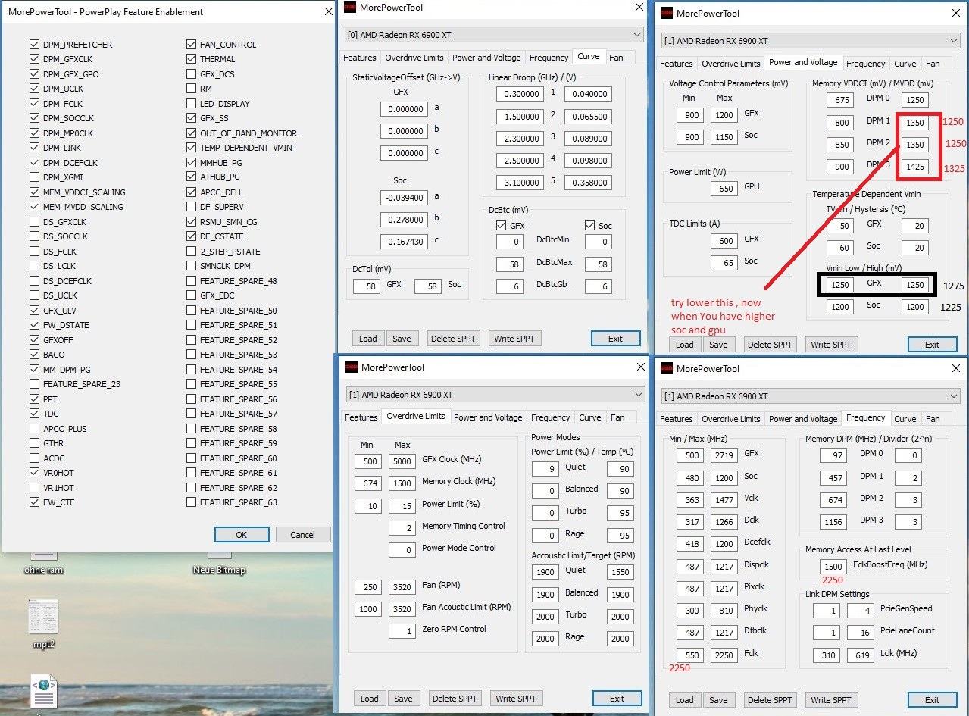Select the web document icon below mpt2
969x716 pixels.
click(43, 693)
